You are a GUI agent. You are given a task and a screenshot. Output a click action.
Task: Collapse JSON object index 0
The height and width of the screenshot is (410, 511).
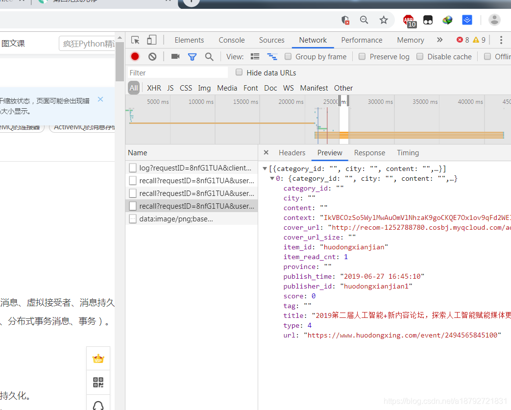click(272, 178)
